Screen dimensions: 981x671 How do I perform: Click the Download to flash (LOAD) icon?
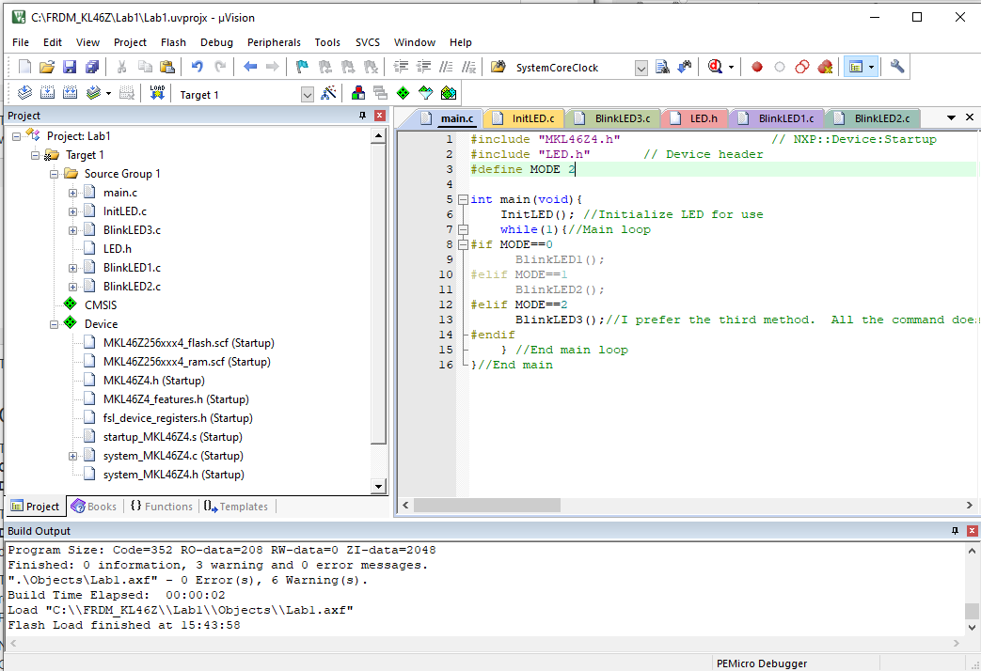point(156,93)
